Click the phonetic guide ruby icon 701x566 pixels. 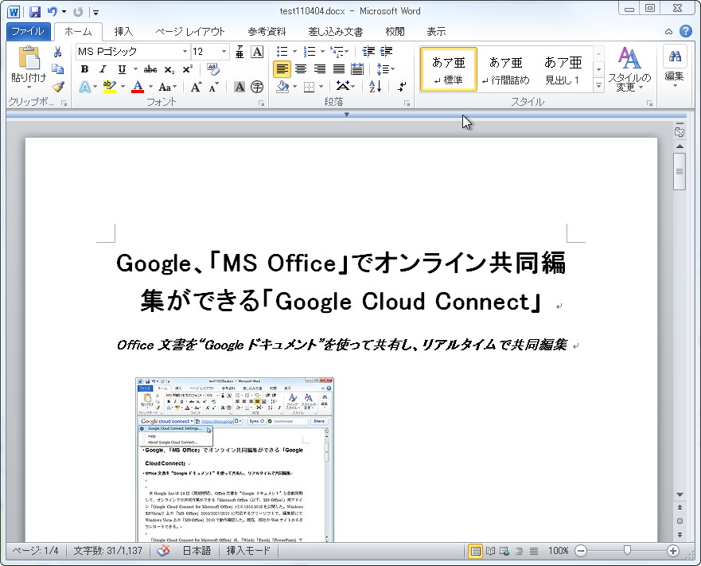point(240,52)
